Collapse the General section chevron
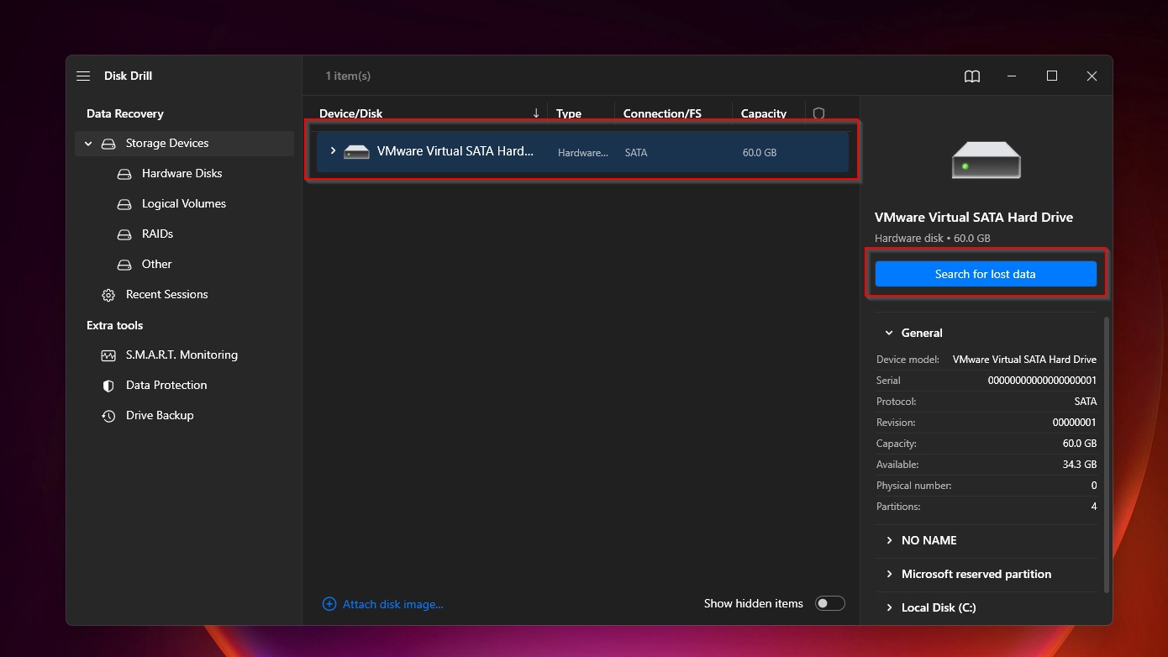This screenshot has height=657, width=1168. 889,333
